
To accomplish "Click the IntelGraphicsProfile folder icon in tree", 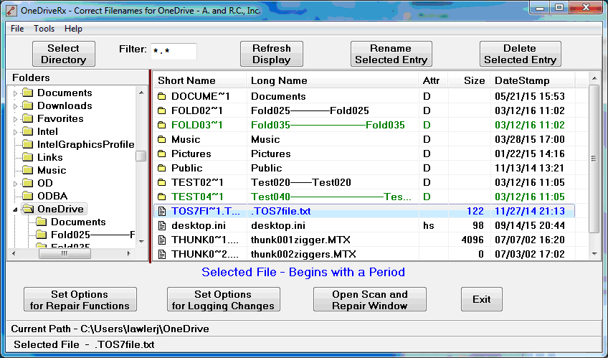I will (27, 144).
